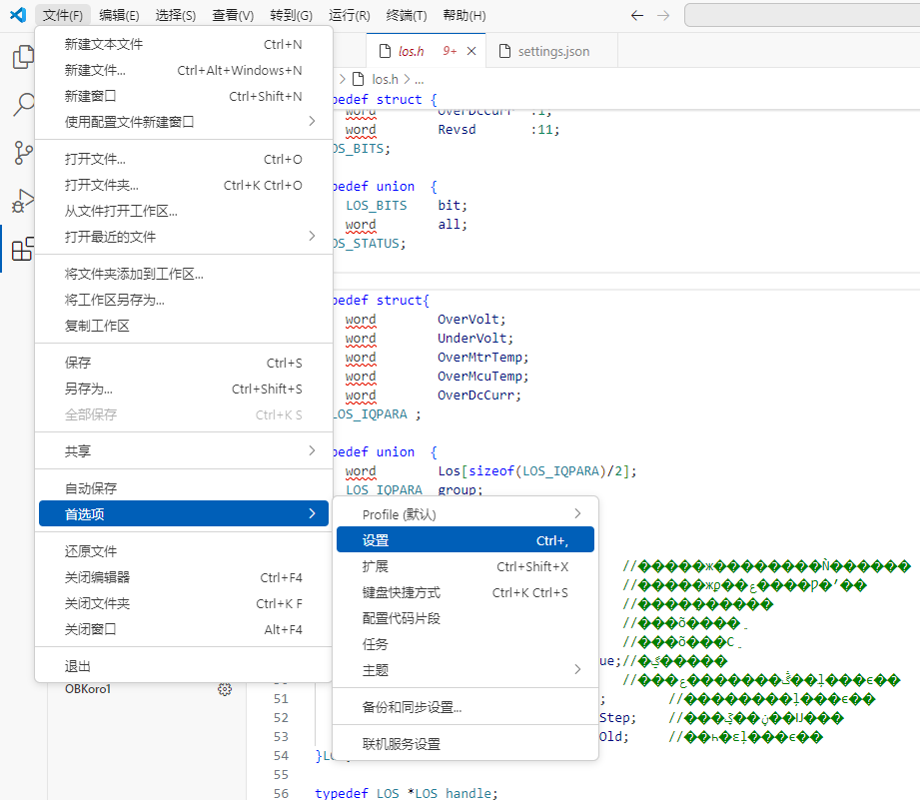
Task: Open 键盘快捷方式 in preferences submenu
Action: coord(465,592)
